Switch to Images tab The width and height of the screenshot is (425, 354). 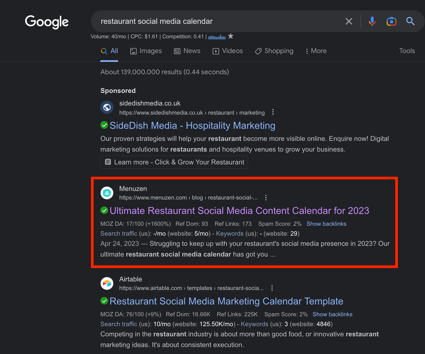(x=146, y=51)
